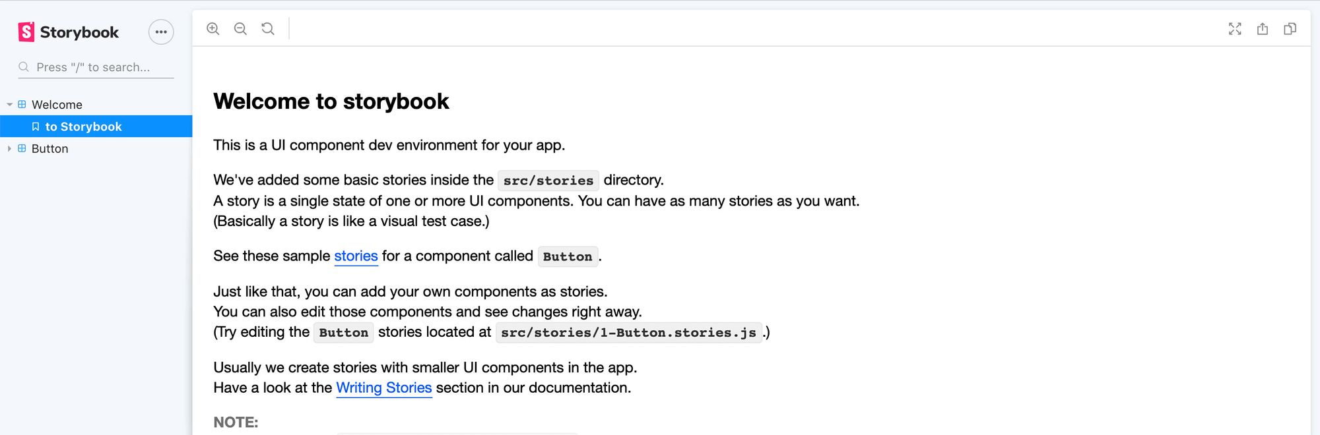Image resolution: width=1320 pixels, height=435 pixels.
Task: Click the Button code after 'Try editing the'
Action: 344,332
